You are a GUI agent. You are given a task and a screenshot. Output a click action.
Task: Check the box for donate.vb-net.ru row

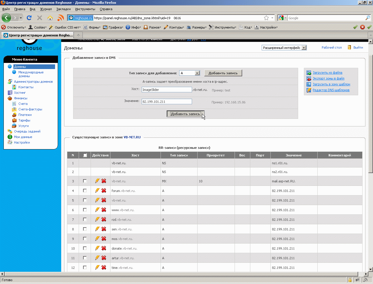click(85, 248)
